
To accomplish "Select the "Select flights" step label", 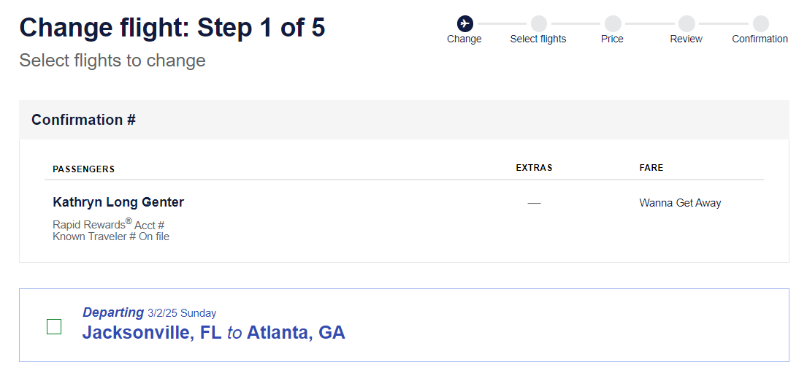I will click(x=538, y=39).
